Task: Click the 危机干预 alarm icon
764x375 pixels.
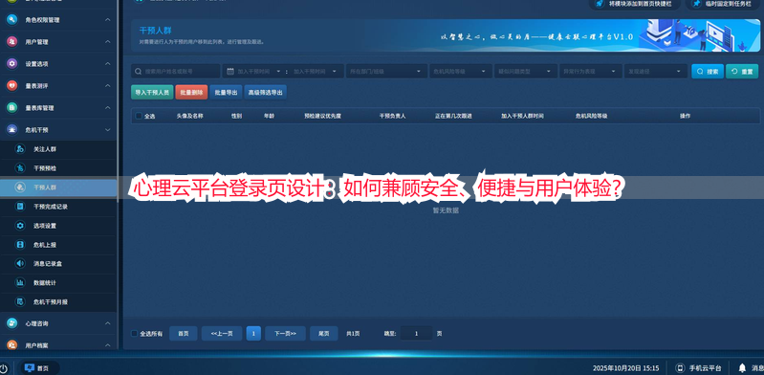Action: point(12,130)
